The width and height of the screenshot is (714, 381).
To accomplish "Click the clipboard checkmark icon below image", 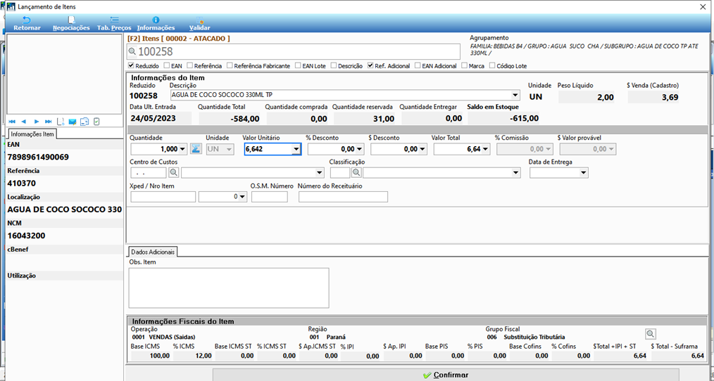I will click(x=96, y=122).
